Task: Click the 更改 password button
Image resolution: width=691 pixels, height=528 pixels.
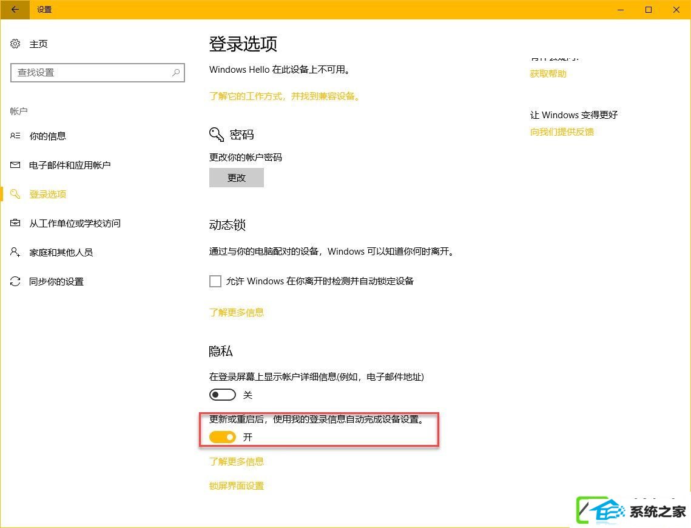Action: pyautogui.click(x=237, y=178)
